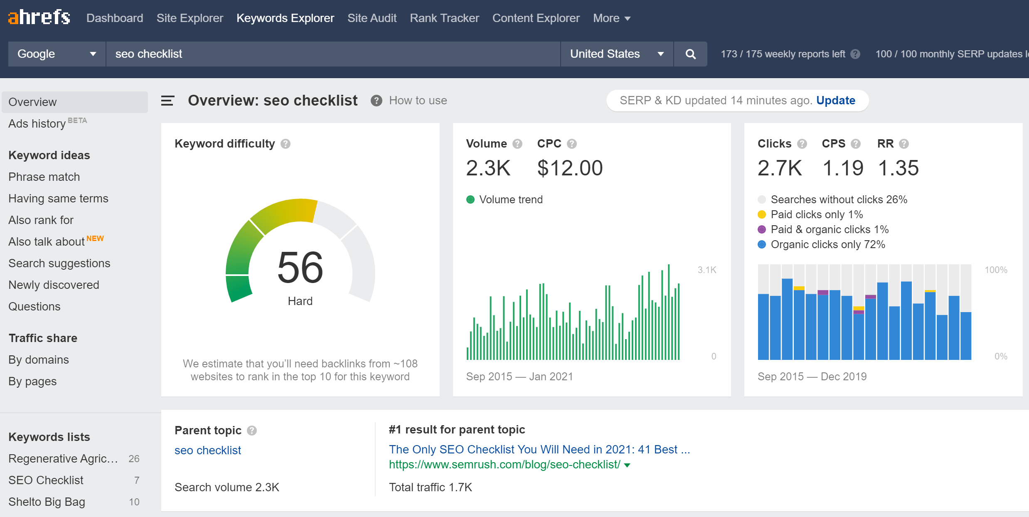The height and width of the screenshot is (517, 1029).
Task: Click the search magnifier button
Action: coord(690,54)
